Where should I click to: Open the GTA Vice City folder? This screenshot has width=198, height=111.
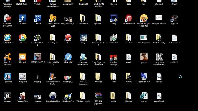tap(159, 38)
